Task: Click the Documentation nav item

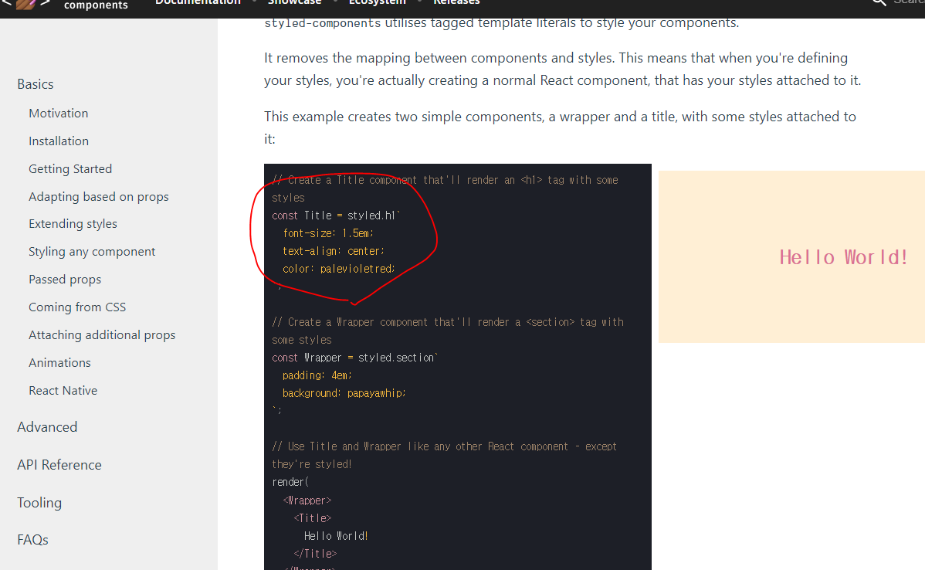Action: pyautogui.click(x=198, y=2)
